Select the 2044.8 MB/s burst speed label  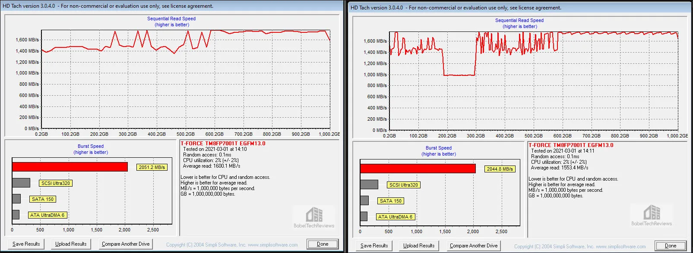coord(500,169)
